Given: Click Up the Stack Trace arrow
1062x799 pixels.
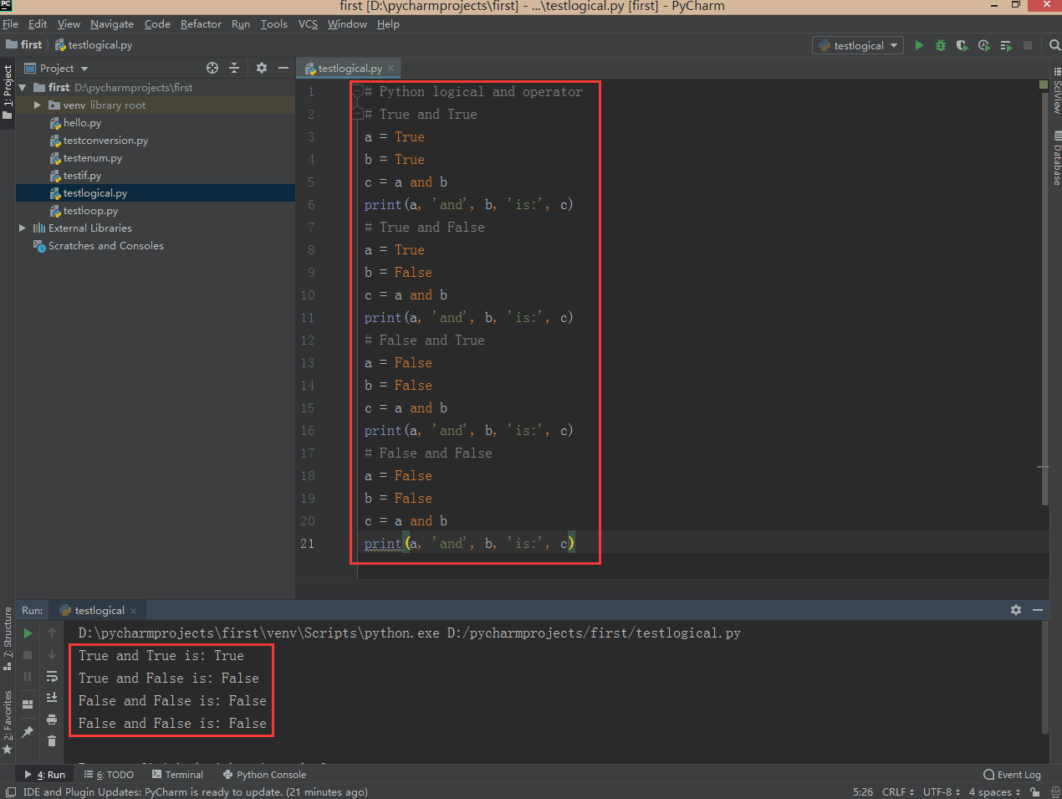Looking at the screenshot, I should (x=52, y=633).
